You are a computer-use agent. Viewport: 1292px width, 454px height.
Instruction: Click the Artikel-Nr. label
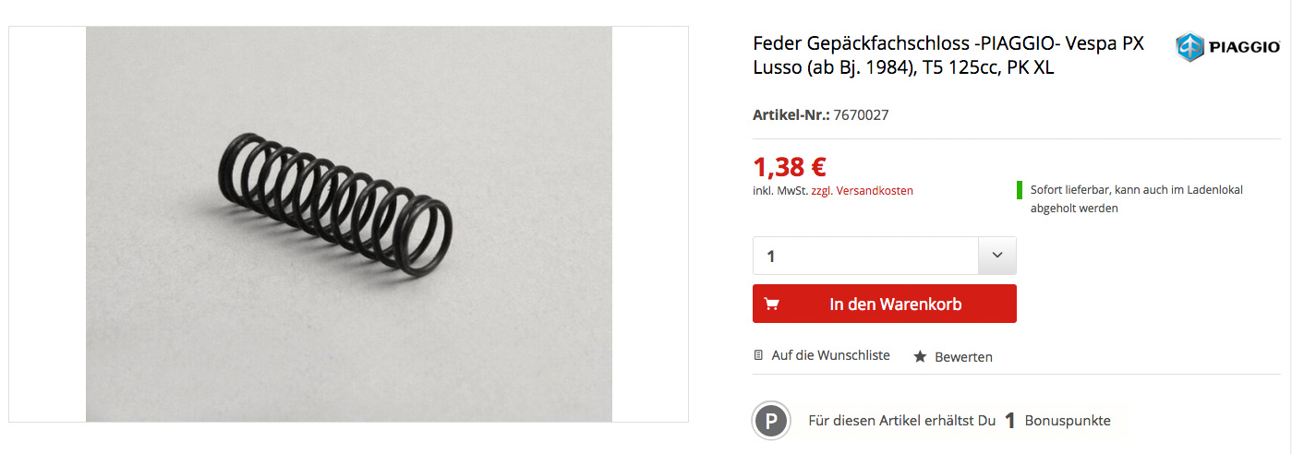(x=791, y=115)
